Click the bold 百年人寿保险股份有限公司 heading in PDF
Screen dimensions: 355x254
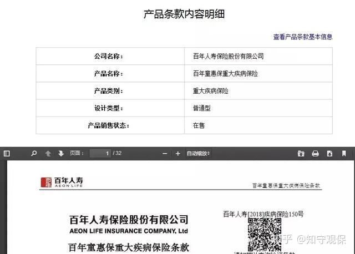pos(129,220)
